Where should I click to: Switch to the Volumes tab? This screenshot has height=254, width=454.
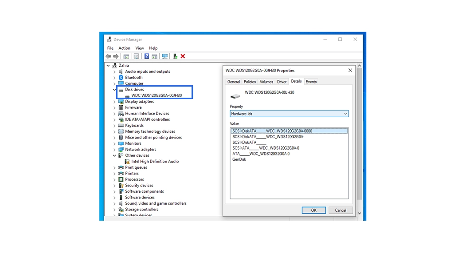(x=266, y=82)
